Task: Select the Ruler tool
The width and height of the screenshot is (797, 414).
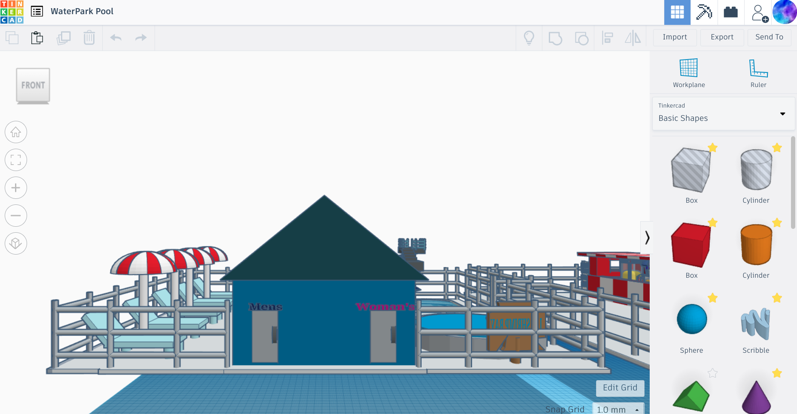Action: [758, 73]
